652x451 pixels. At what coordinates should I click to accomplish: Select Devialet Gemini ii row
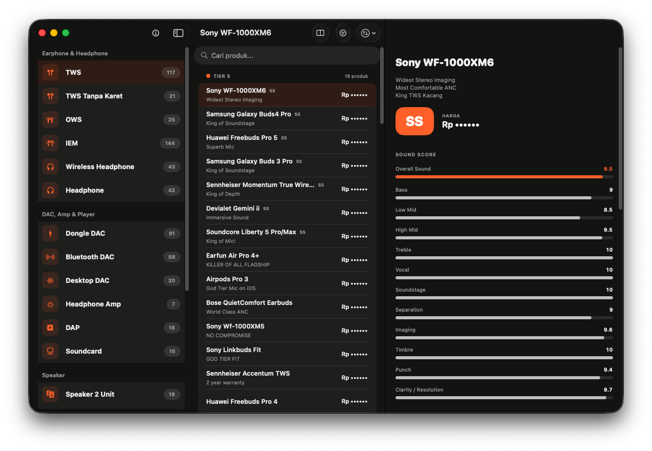pyautogui.click(x=287, y=213)
